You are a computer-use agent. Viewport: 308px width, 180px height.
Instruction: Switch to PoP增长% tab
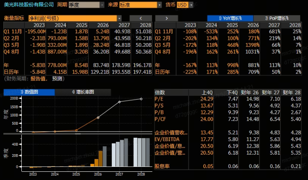(x=277, y=18)
